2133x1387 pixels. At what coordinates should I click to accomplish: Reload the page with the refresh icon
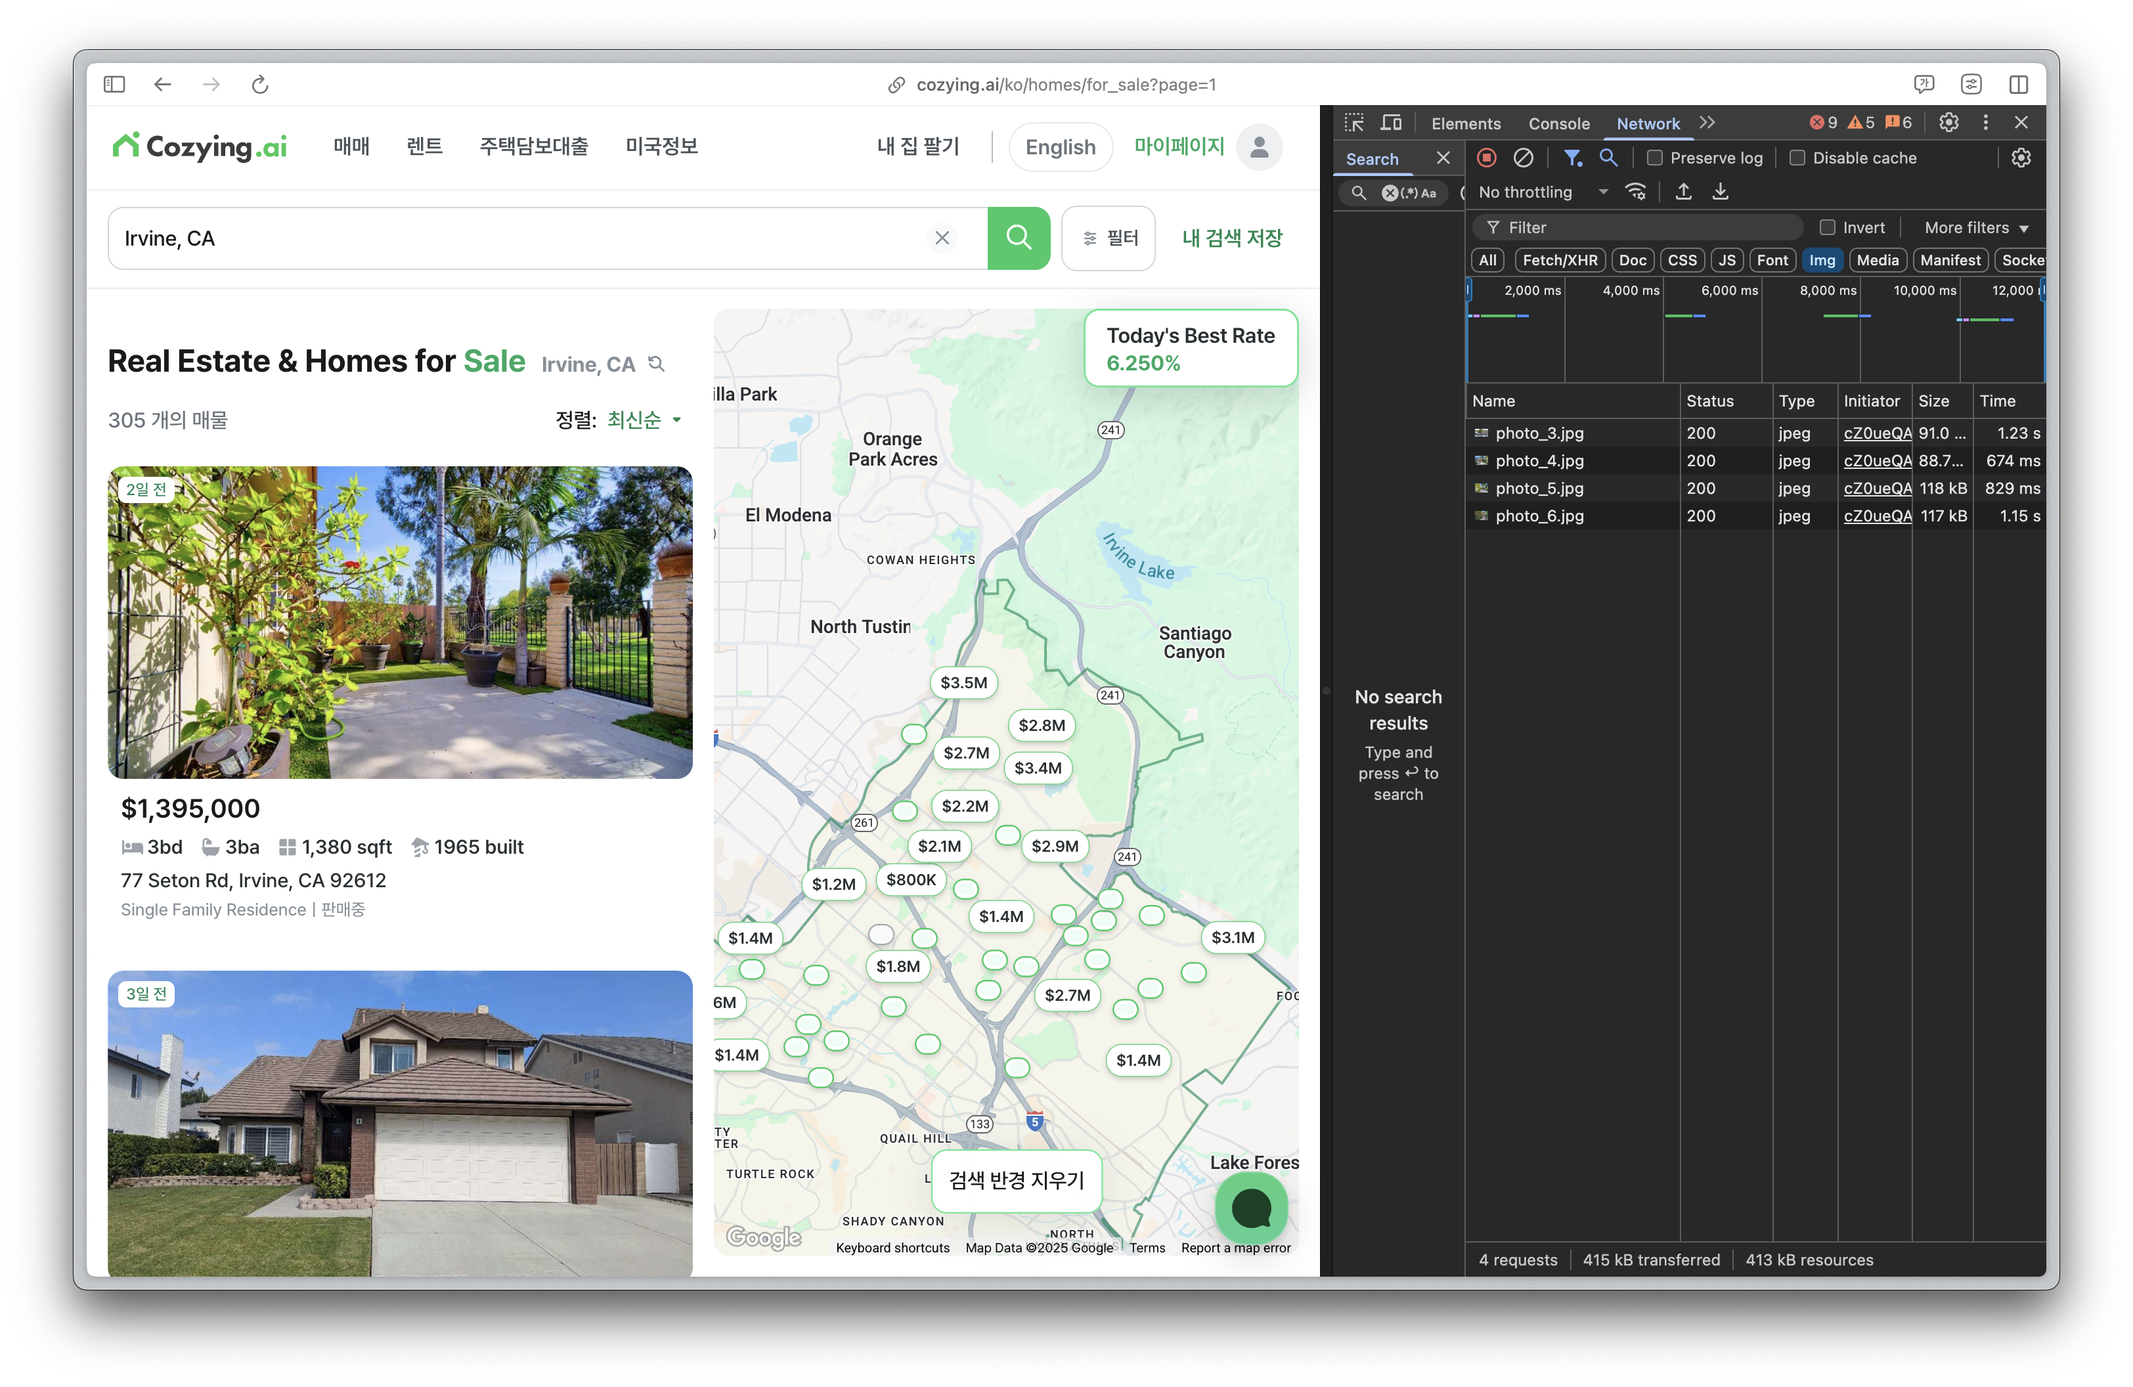260,84
